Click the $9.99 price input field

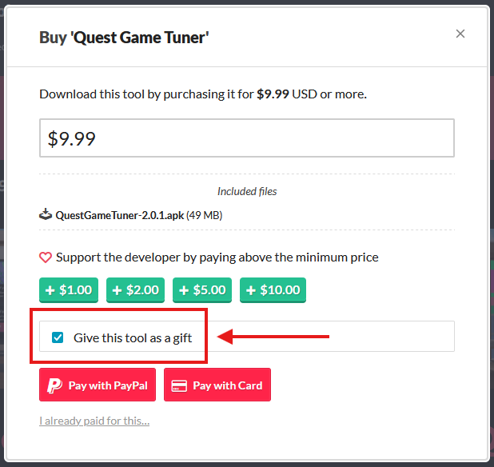click(x=247, y=138)
